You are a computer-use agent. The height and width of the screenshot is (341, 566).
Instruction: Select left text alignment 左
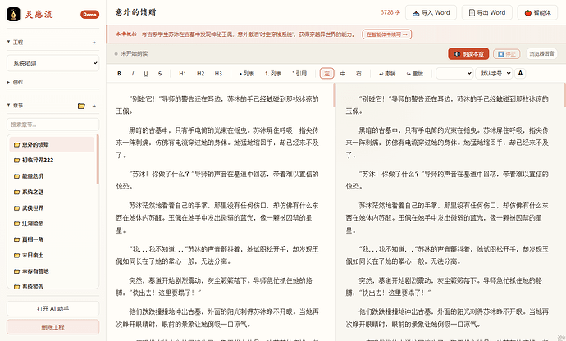click(x=326, y=74)
